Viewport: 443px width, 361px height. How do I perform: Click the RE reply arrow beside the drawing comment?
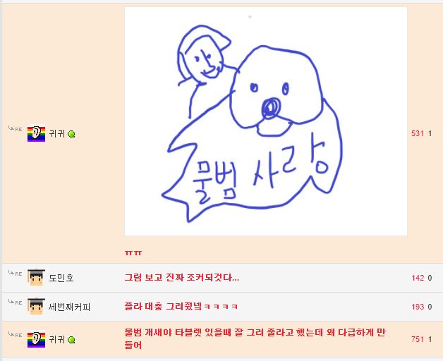[15, 129]
